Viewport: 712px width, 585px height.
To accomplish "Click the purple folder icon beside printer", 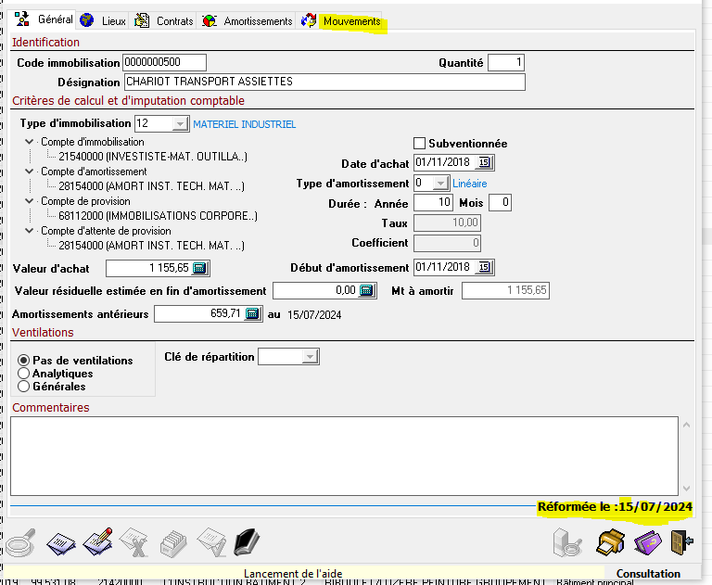I will (646, 540).
